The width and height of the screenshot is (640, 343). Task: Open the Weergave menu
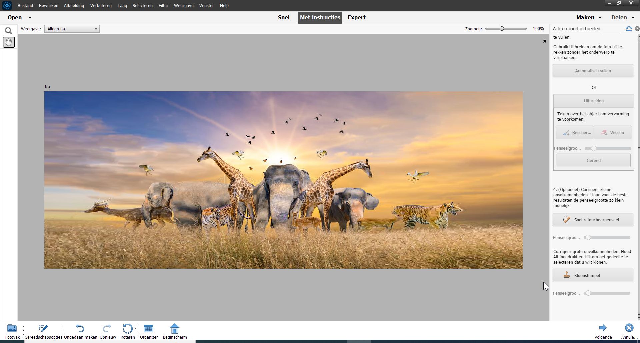coord(184,6)
